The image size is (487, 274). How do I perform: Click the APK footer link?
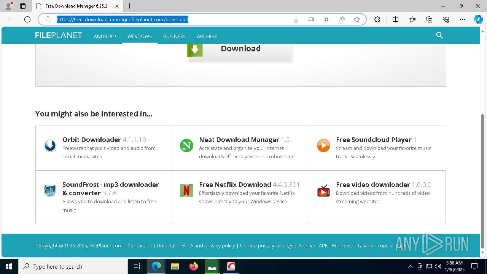point(323,246)
